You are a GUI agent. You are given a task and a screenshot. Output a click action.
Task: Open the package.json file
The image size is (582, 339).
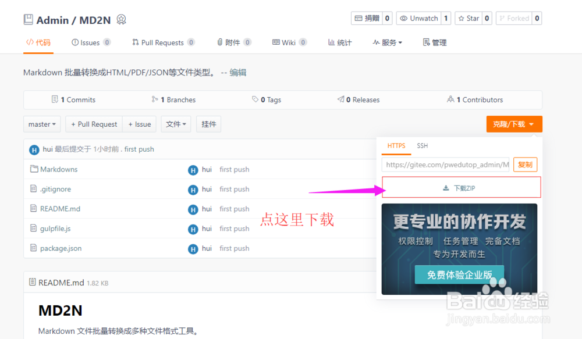click(61, 248)
